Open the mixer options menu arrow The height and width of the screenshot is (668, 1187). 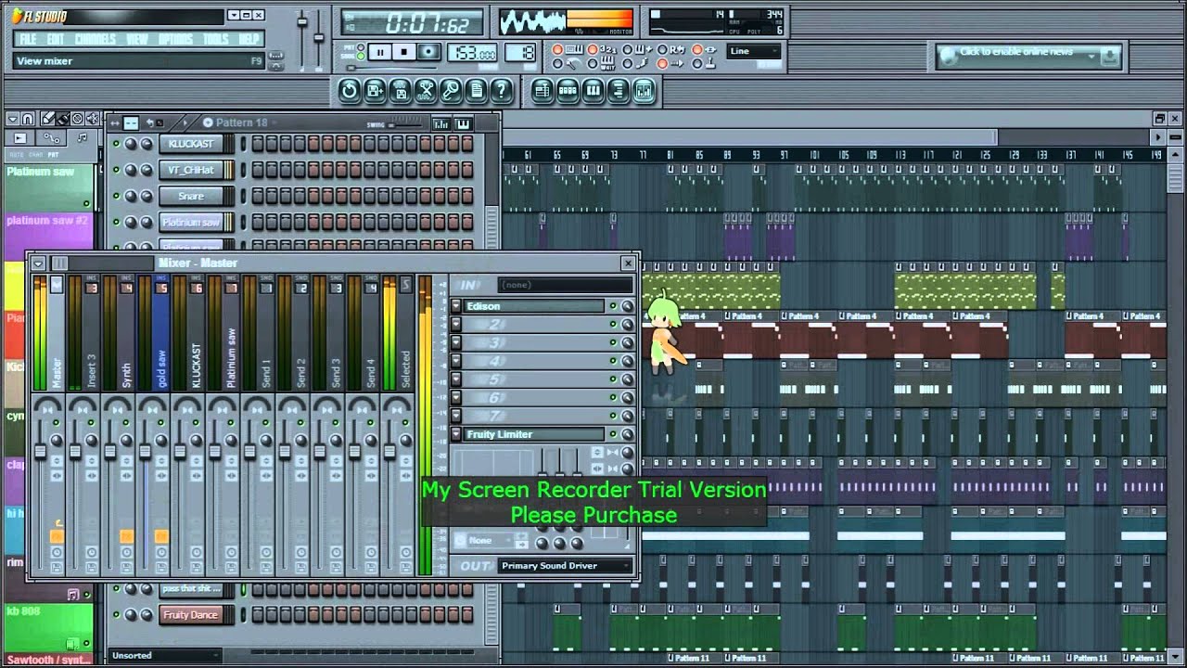click(x=38, y=263)
